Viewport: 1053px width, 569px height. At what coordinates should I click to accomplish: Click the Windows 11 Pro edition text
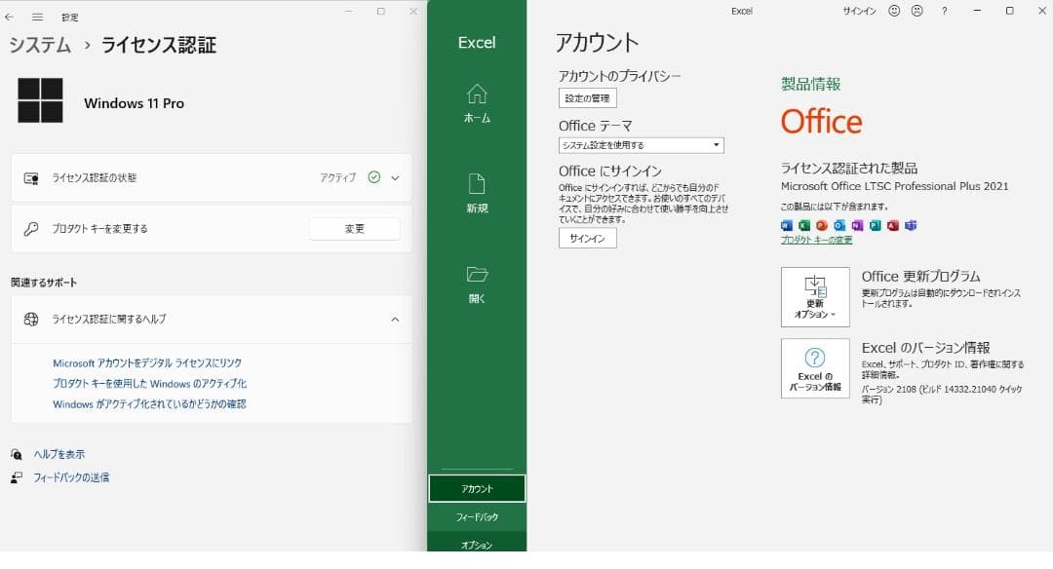coord(134,103)
